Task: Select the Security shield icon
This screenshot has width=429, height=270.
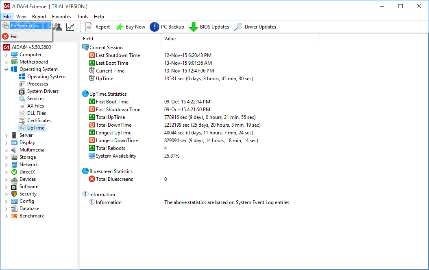Action: (x=14, y=194)
